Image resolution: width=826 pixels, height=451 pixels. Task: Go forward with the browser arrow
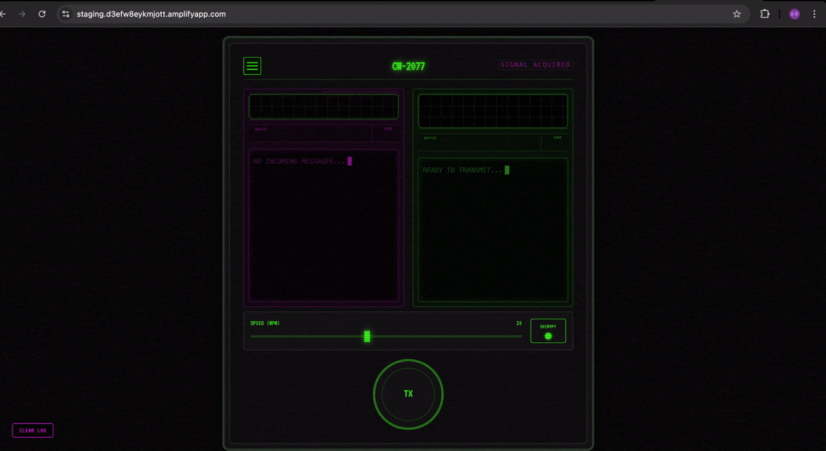[22, 14]
